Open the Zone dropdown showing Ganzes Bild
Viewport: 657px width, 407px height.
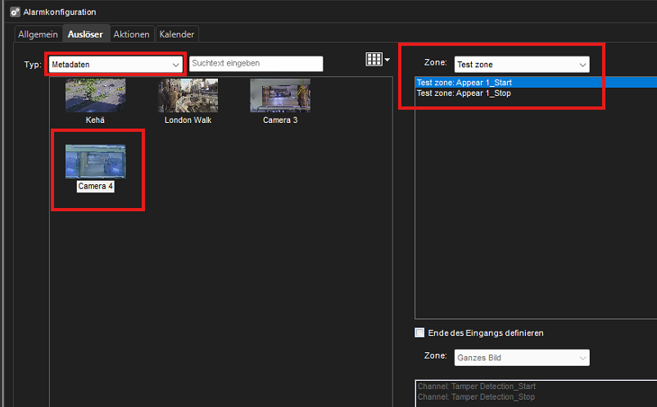[522, 358]
